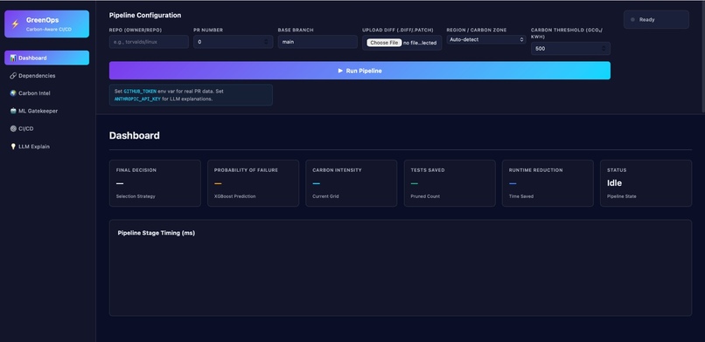Image resolution: width=705 pixels, height=342 pixels.
Task: Open the Dashboard sidebar item
Action: pos(46,58)
